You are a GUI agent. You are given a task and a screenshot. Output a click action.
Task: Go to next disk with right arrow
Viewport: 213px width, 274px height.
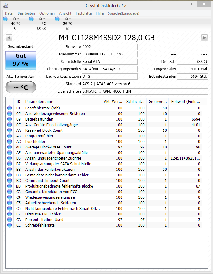(x=204, y=38)
